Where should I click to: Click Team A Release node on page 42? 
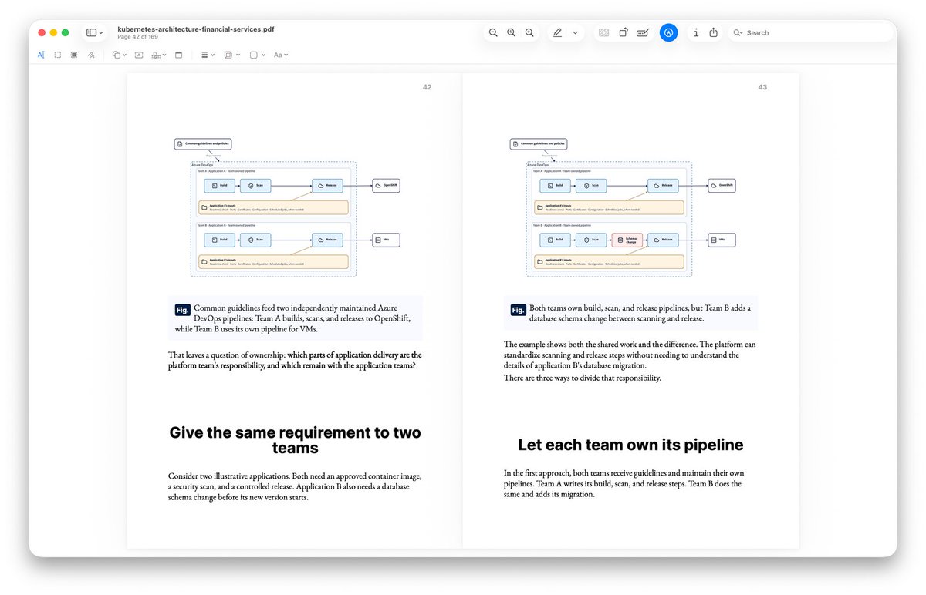(327, 186)
